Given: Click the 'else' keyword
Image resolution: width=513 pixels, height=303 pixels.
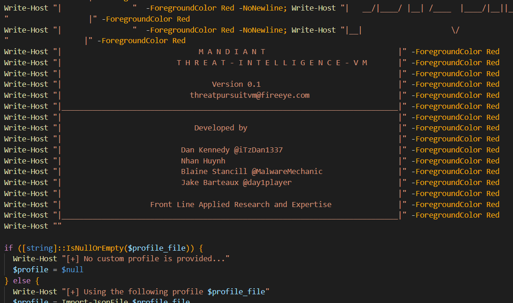Looking at the screenshot, I should (x=22, y=281).
